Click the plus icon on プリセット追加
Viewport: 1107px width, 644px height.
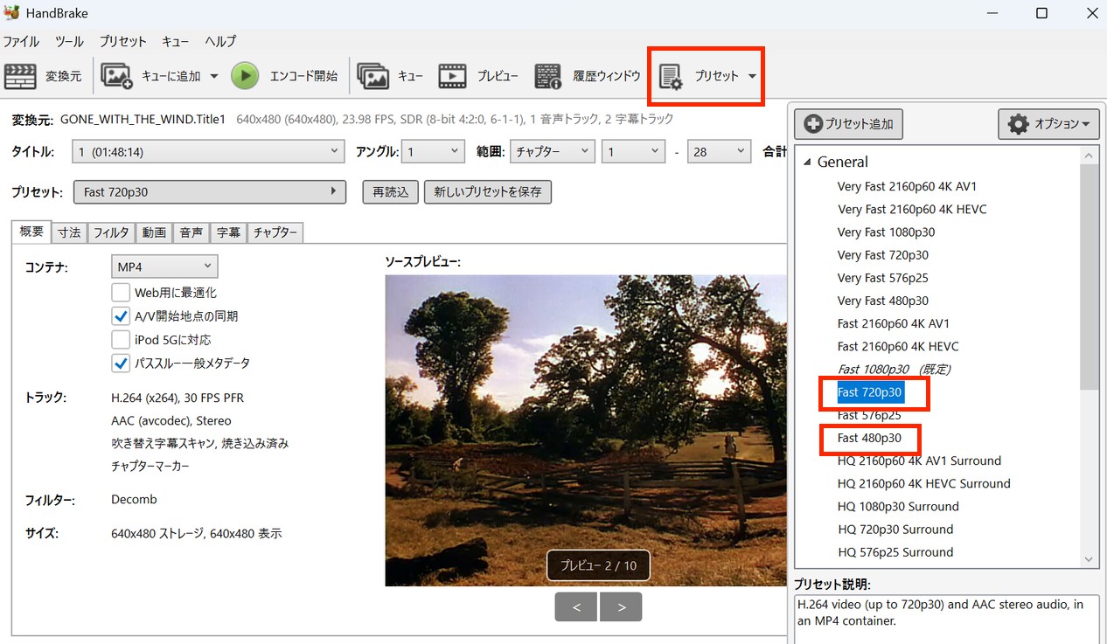tap(813, 124)
